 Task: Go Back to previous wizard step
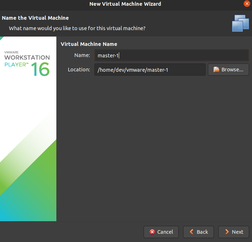pyautogui.click(x=199, y=232)
